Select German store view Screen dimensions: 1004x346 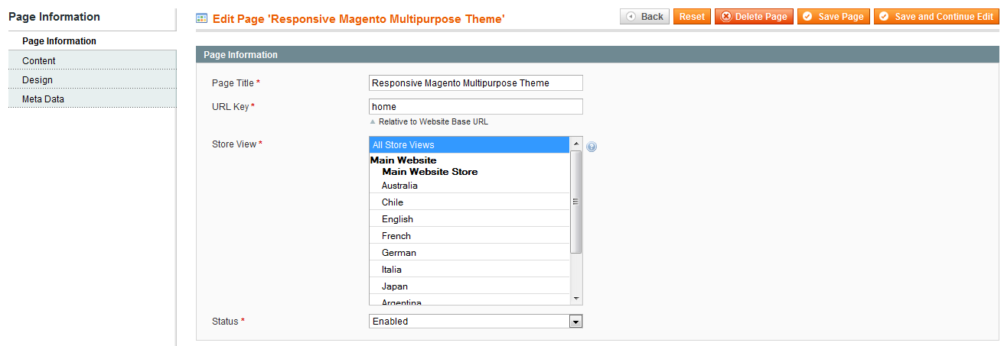[470, 253]
